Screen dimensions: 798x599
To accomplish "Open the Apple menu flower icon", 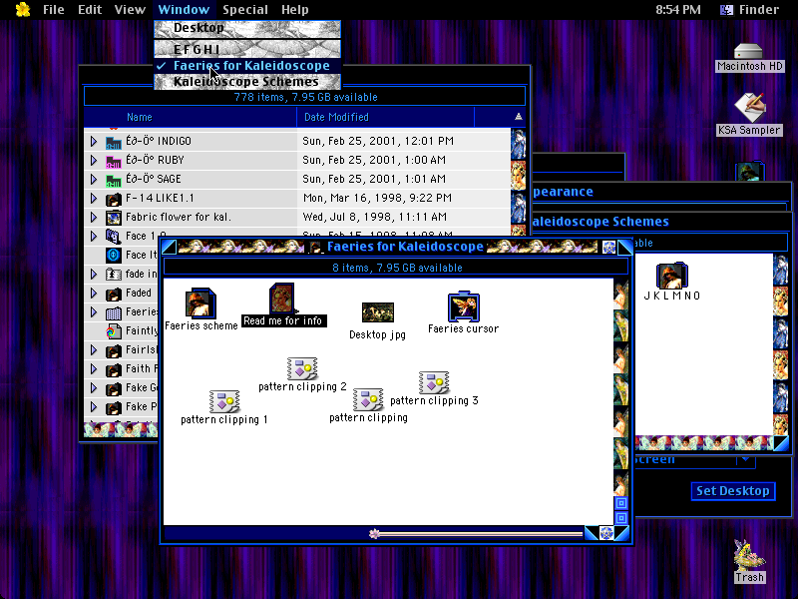I will 23,9.
